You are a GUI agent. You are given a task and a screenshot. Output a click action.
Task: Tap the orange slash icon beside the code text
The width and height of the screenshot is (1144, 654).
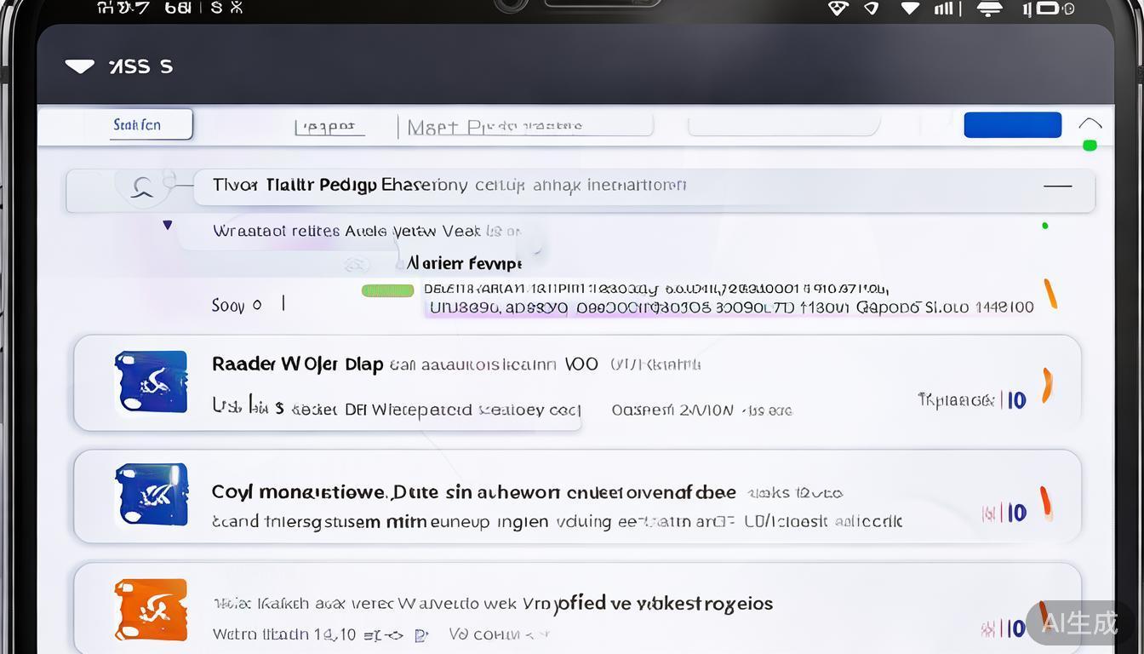tap(1050, 294)
